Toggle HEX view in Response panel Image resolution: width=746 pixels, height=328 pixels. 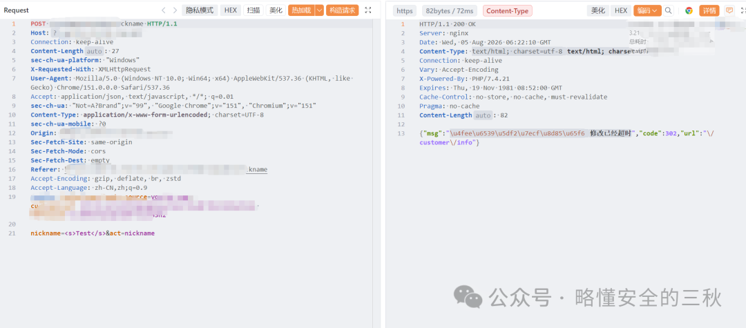(620, 10)
